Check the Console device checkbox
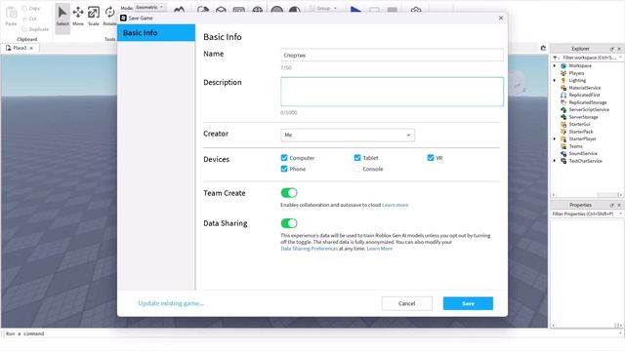Screen dimensions: 625x351 click(357, 169)
